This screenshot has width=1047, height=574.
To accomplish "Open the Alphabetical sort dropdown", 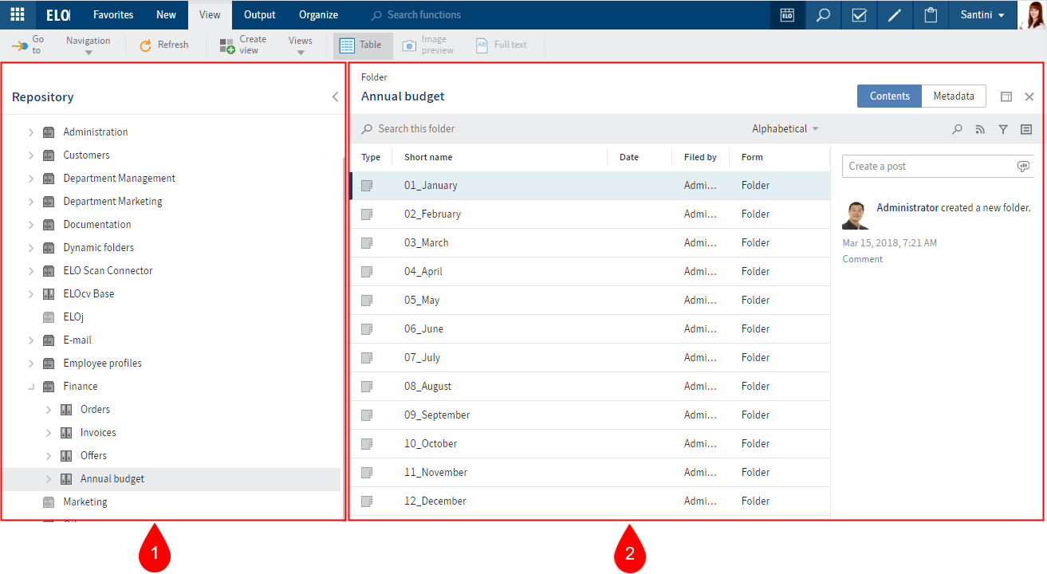I will pos(785,128).
